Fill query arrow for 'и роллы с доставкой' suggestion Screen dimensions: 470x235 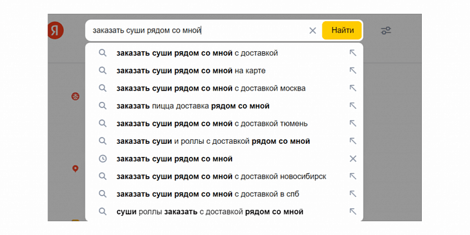coord(353,141)
